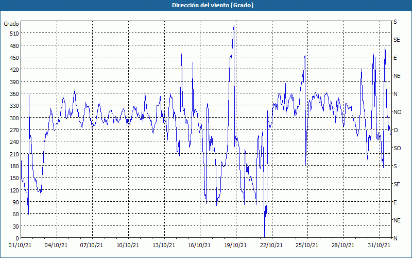Click the 0 y-axis value
Screen dimensions: 412x258
[18, 238]
